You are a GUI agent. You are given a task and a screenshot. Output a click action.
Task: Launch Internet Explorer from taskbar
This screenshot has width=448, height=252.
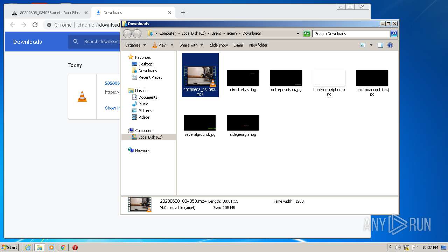28,247
